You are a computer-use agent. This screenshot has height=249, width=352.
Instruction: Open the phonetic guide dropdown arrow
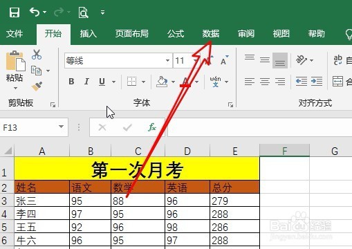pyautogui.click(x=226, y=82)
